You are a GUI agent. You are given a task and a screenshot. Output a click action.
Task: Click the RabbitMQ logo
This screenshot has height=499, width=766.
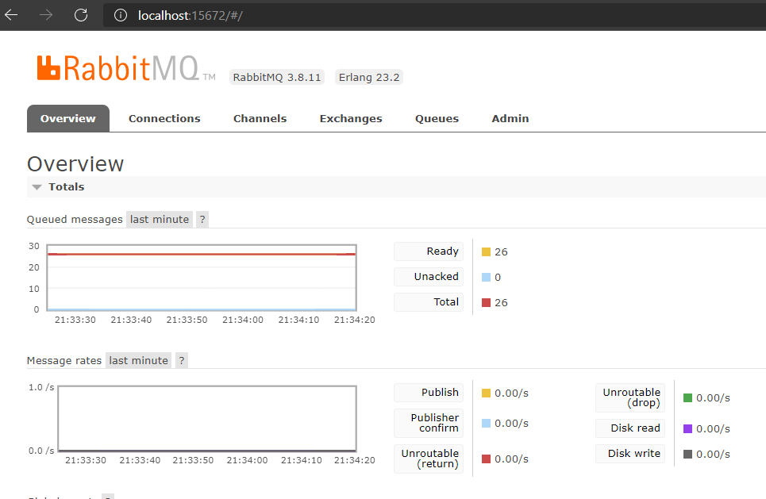click(x=126, y=68)
